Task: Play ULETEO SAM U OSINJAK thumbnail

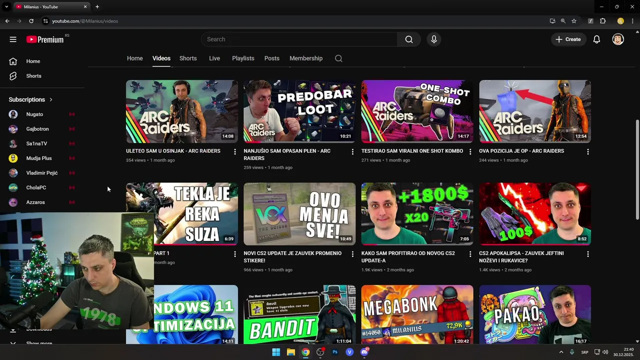Action: coord(182,111)
